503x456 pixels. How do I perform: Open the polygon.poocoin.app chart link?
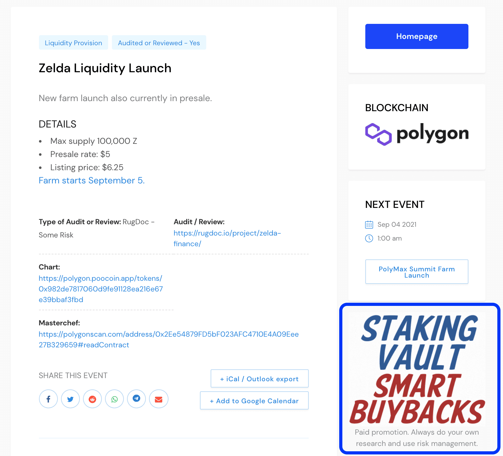(101, 289)
